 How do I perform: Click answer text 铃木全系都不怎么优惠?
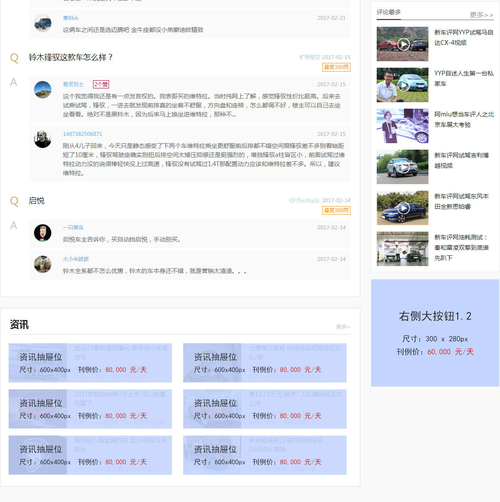click(154, 271)
